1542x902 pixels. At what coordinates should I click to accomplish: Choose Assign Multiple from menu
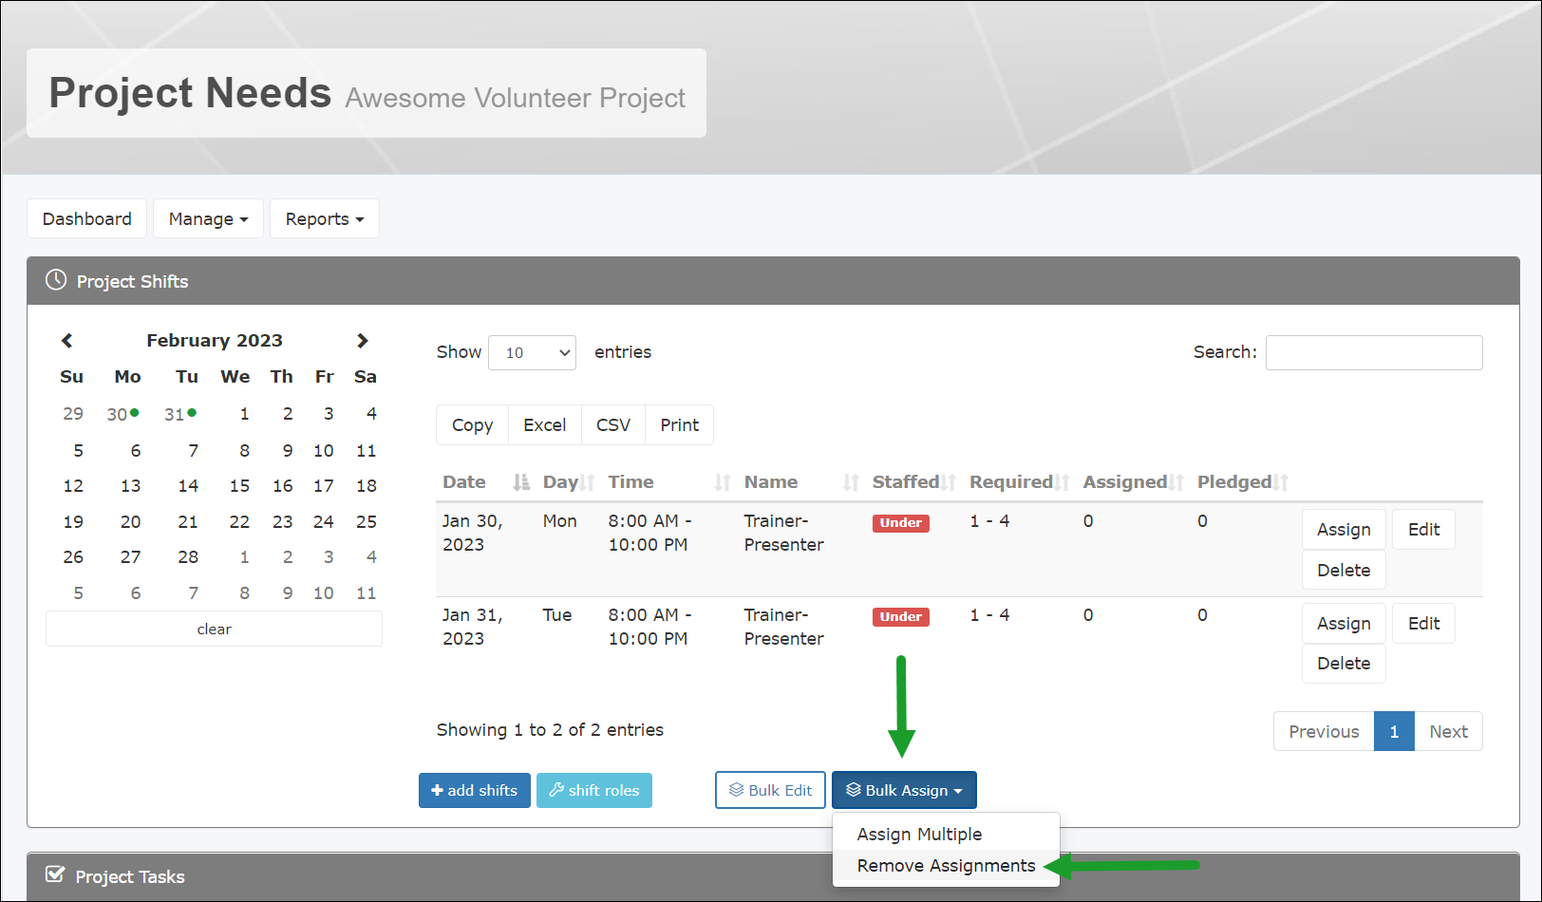click(x=946, y=834)
